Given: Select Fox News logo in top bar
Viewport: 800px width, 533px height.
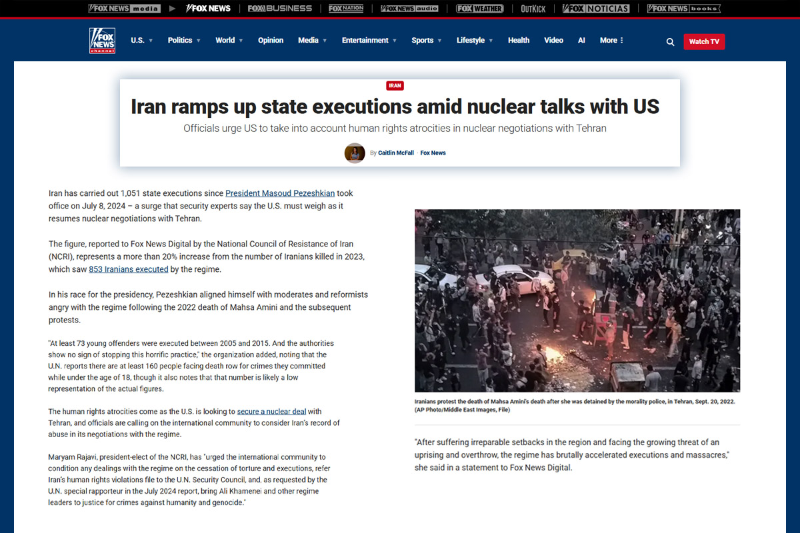Looking at the screenshot, I should point(208,9).
